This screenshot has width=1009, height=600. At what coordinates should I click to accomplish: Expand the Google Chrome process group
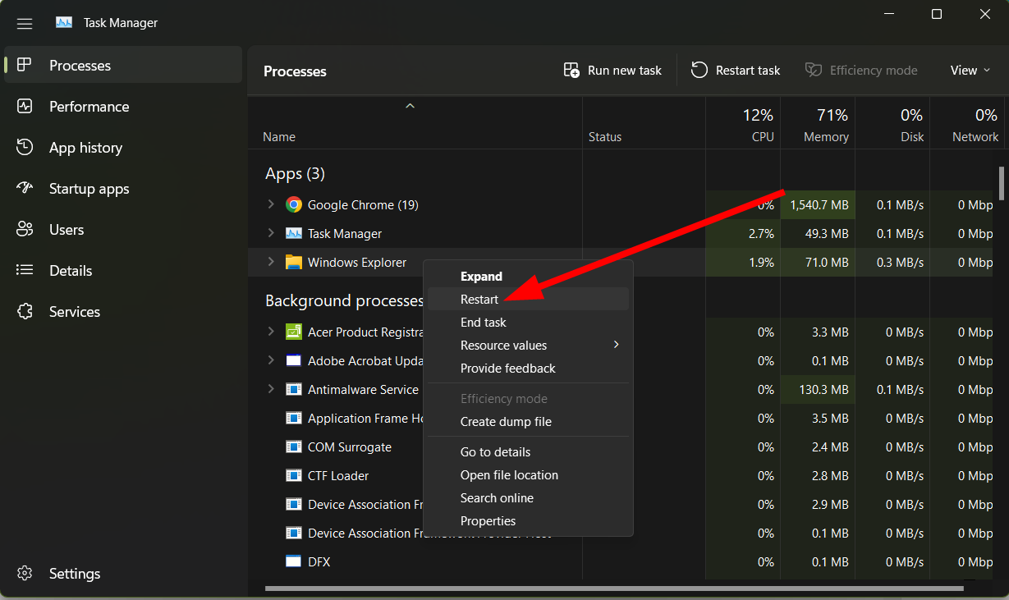271,204
